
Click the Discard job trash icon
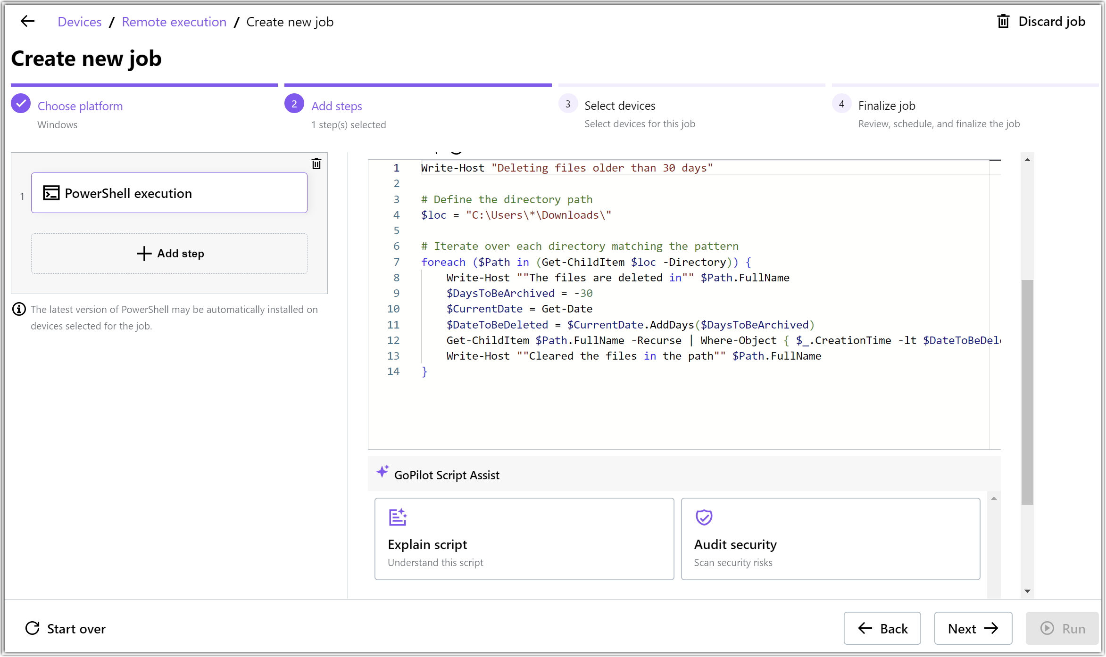[1003, 22]
